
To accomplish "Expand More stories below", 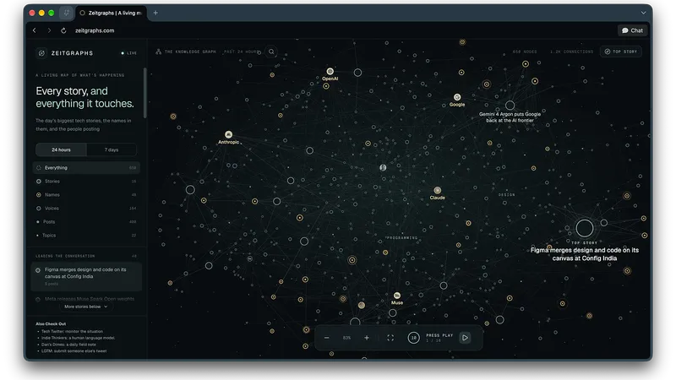I will (86, 307).
